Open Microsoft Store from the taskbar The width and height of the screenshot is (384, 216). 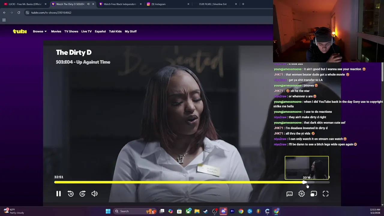(x=179, y=211)
